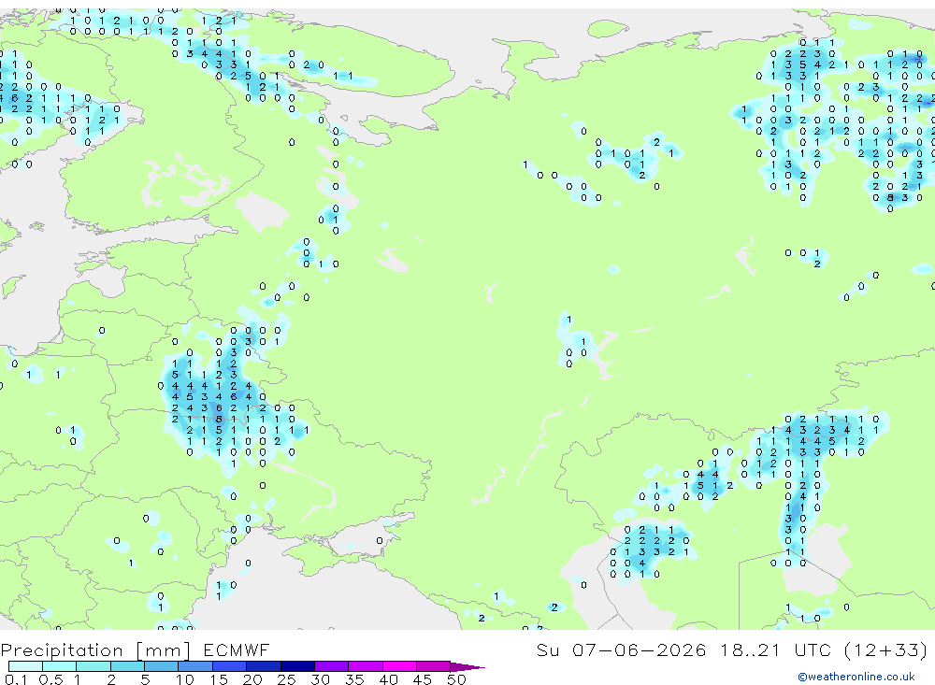This screenshot has width=935, height=685.
Task: Click the 'ECMWF' model label
Action: tap(237, 649)
